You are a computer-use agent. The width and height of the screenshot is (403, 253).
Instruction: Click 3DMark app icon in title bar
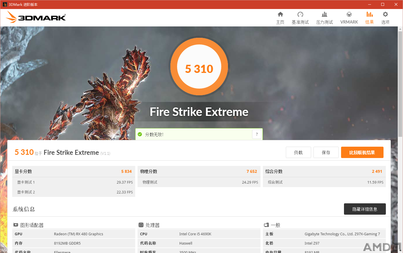[x=5, y=4]
